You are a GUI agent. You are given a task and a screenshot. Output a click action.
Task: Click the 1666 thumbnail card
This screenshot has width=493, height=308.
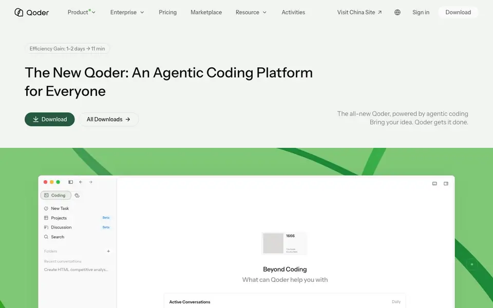click(x=284, y=243)
